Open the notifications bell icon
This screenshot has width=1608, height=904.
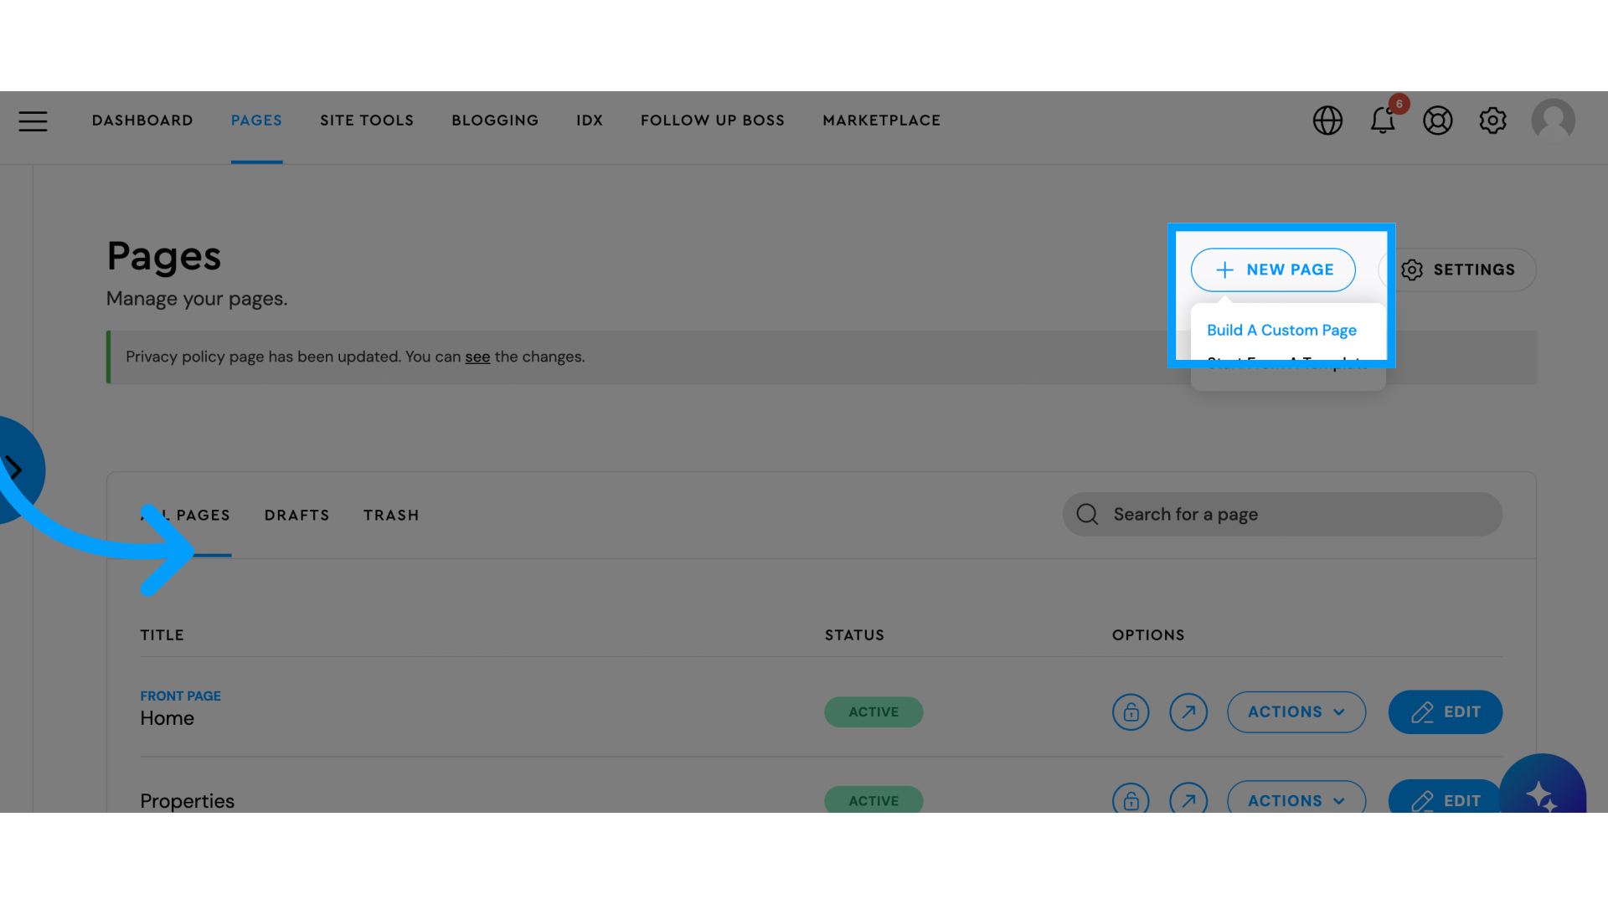(1384, 119)
